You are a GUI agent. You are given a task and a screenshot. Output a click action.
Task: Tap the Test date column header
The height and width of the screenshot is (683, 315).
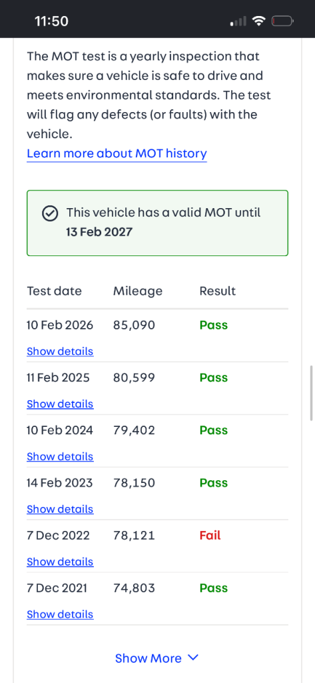point(55,291)
